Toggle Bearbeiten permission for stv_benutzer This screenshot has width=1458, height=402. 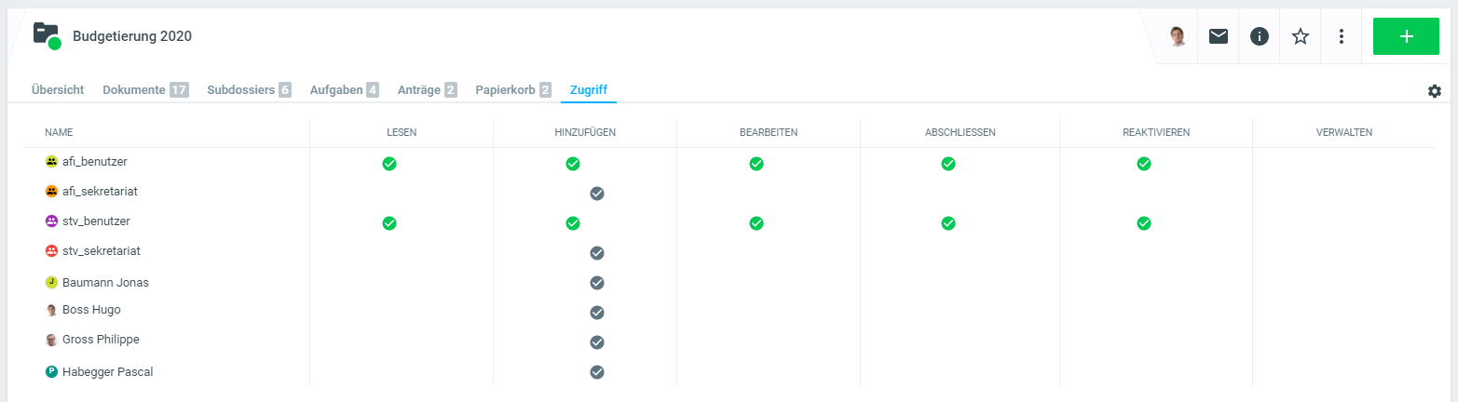pos(756,223)
